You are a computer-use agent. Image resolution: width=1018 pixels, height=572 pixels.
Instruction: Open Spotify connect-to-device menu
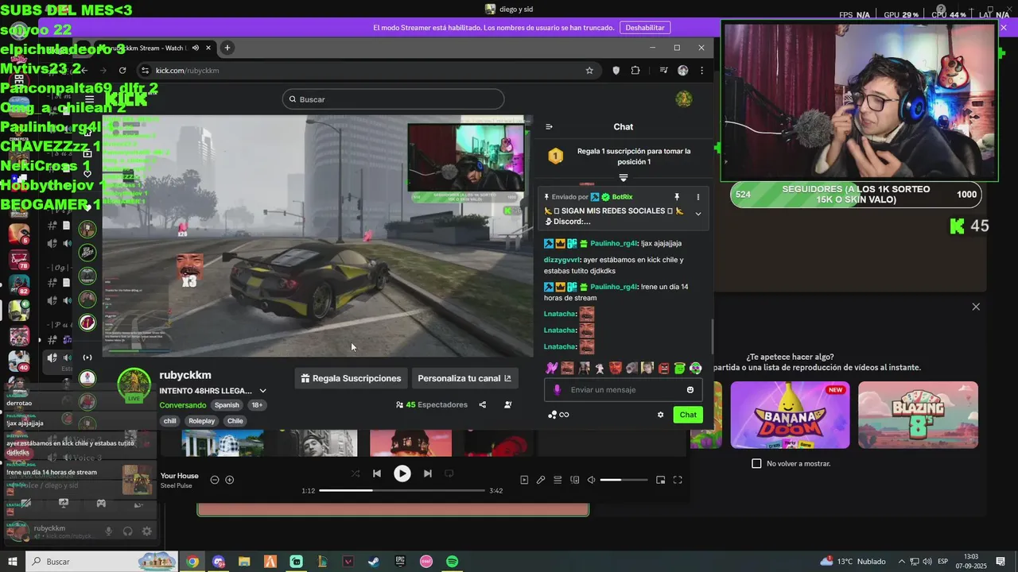click(574, 480)
